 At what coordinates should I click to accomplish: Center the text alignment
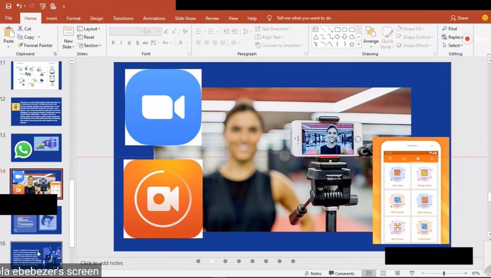[x=206, y=42]
